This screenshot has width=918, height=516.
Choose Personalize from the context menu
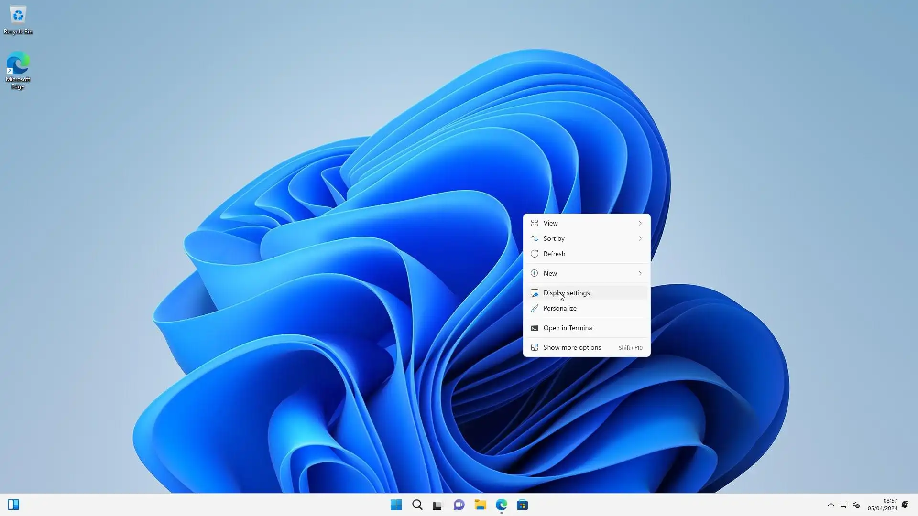pos(586,308)
